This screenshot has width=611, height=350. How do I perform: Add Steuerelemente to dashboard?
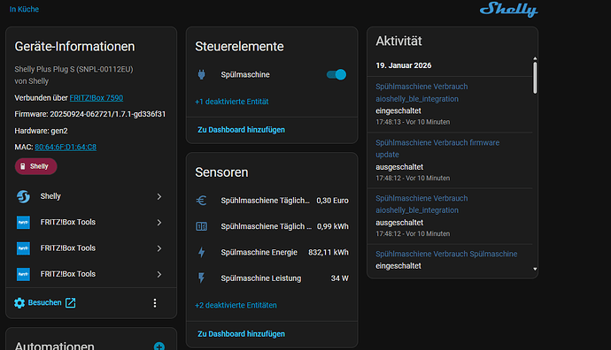[x=241, y=130]
